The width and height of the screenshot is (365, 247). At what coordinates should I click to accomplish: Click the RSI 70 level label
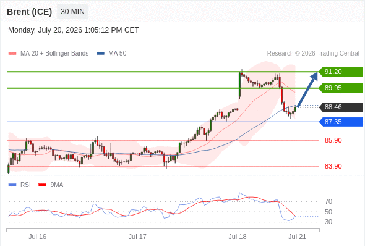pyautogui.click(x=328, y=201)
